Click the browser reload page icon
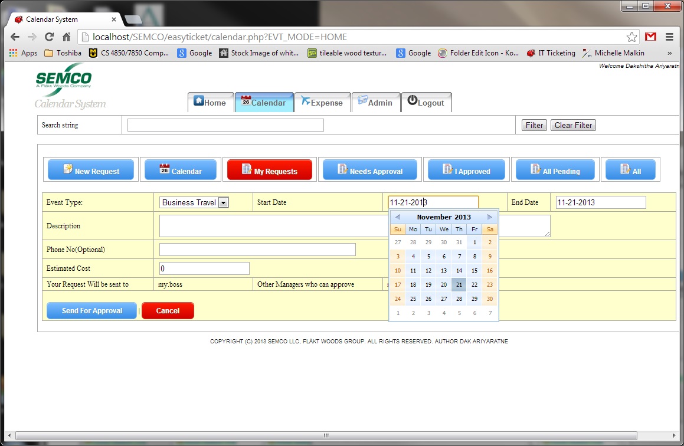This screenshot has height=446, width=684. [x=50, y=37]
